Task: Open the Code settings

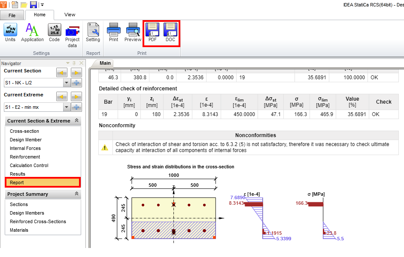Action: click(x=54, y=33)
